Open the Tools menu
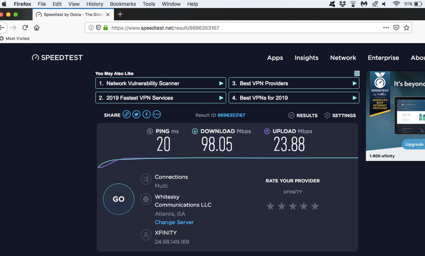425x256 pixels. [x=149, y=4]
